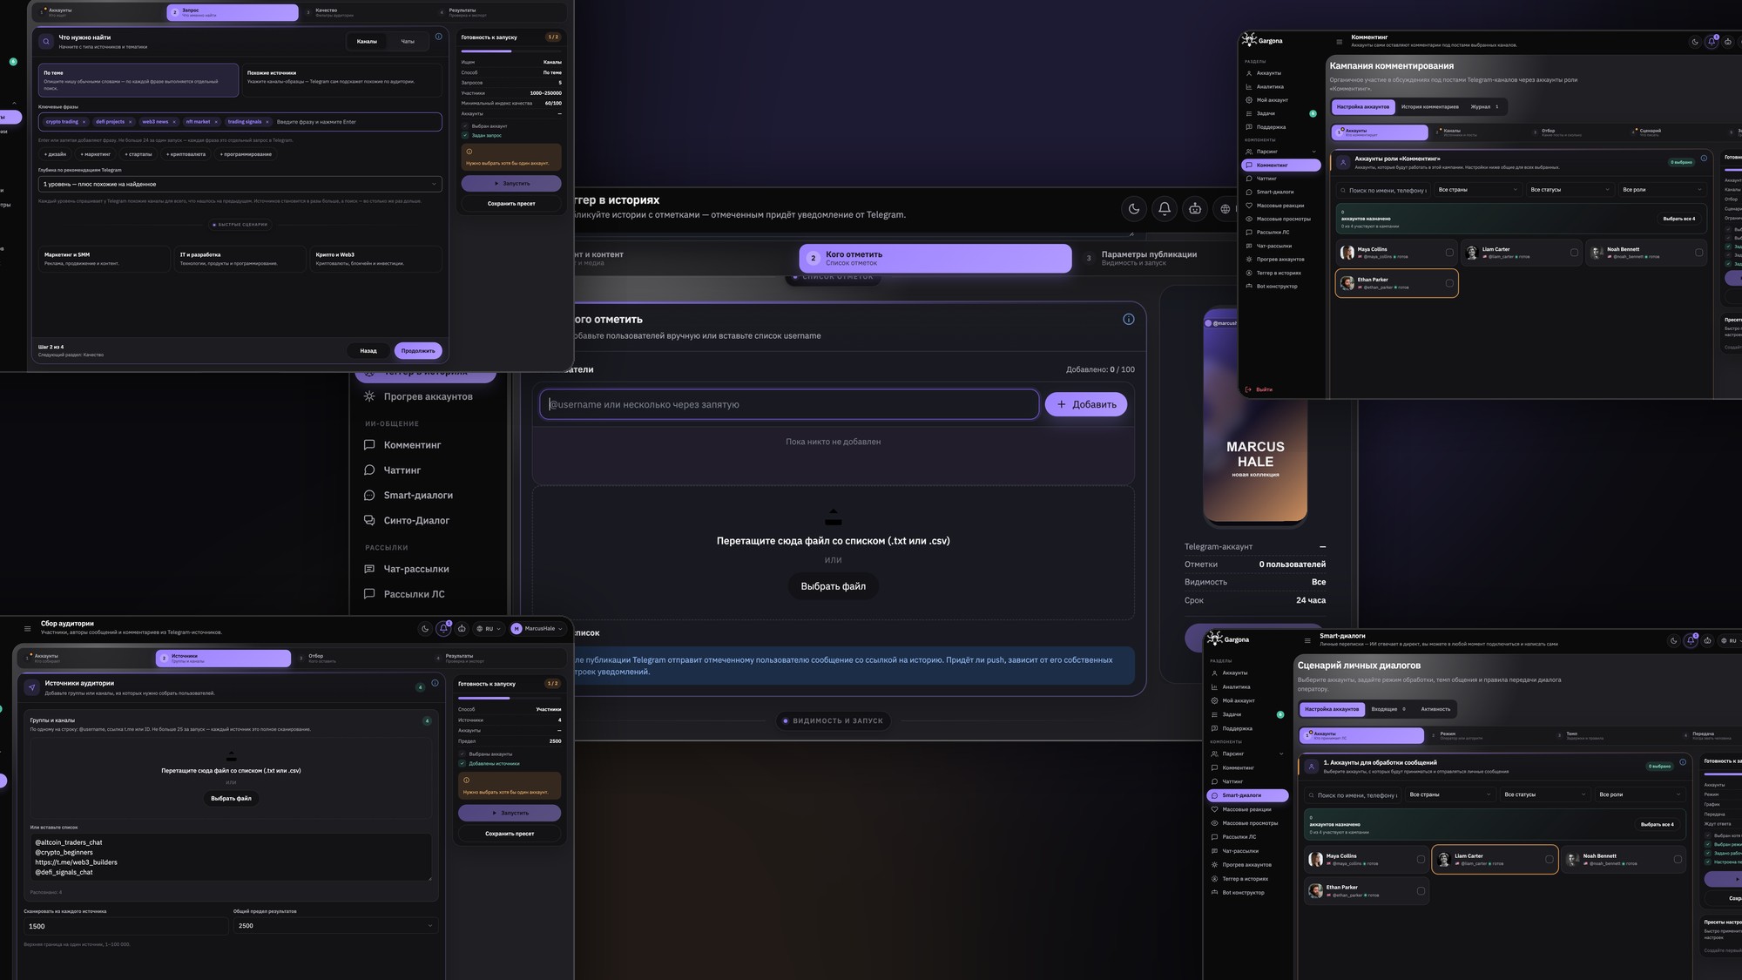Open Все страны dropdown in Smart-диалоги window
Image resolution: width=1742 pixels, height=980 pixels.
pyautogui.click(x=1450, y=794)
